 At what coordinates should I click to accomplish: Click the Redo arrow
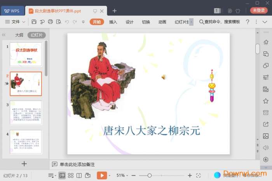75,22
